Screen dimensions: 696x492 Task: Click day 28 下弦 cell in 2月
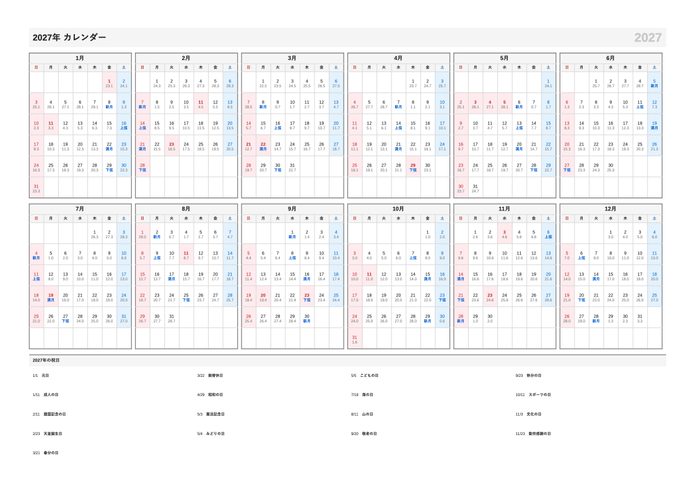(142, 167)
